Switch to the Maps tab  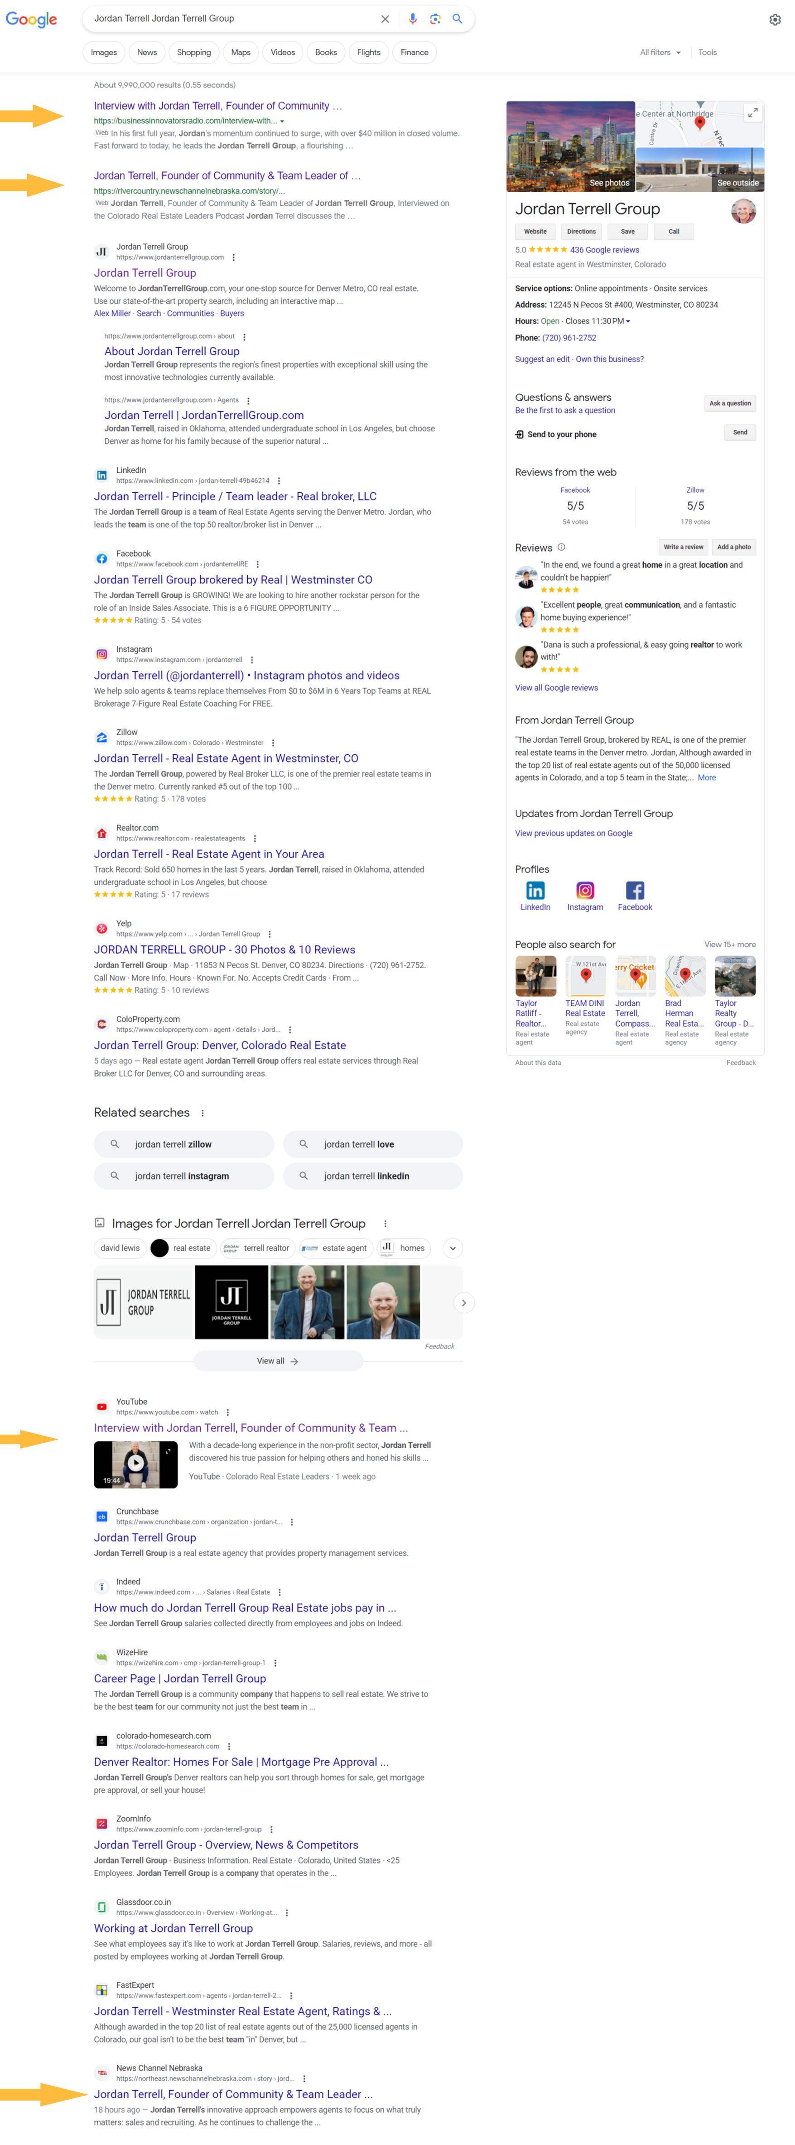(x=241, y=53)
